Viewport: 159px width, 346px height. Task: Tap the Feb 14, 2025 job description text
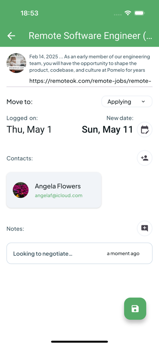pos(90,64)
